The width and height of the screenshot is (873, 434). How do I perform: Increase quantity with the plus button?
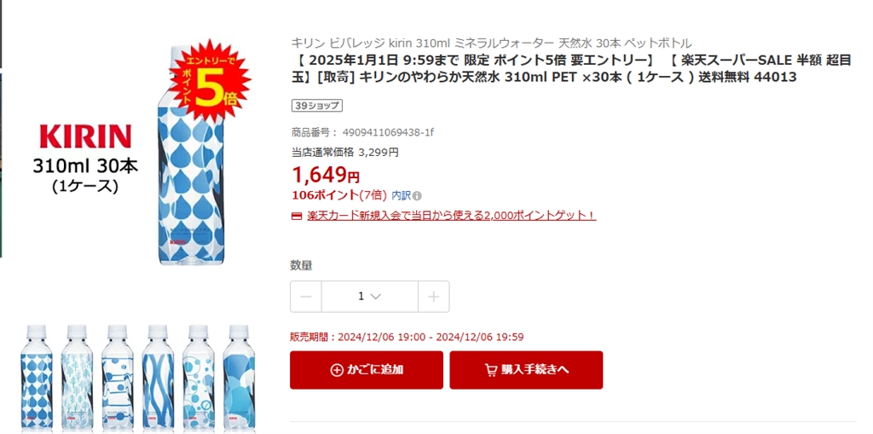point(433,297)
